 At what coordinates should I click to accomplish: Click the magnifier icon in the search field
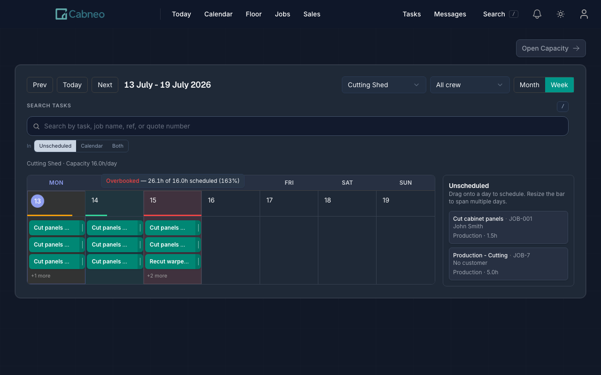pyautogui.click(x=37, y=126)
